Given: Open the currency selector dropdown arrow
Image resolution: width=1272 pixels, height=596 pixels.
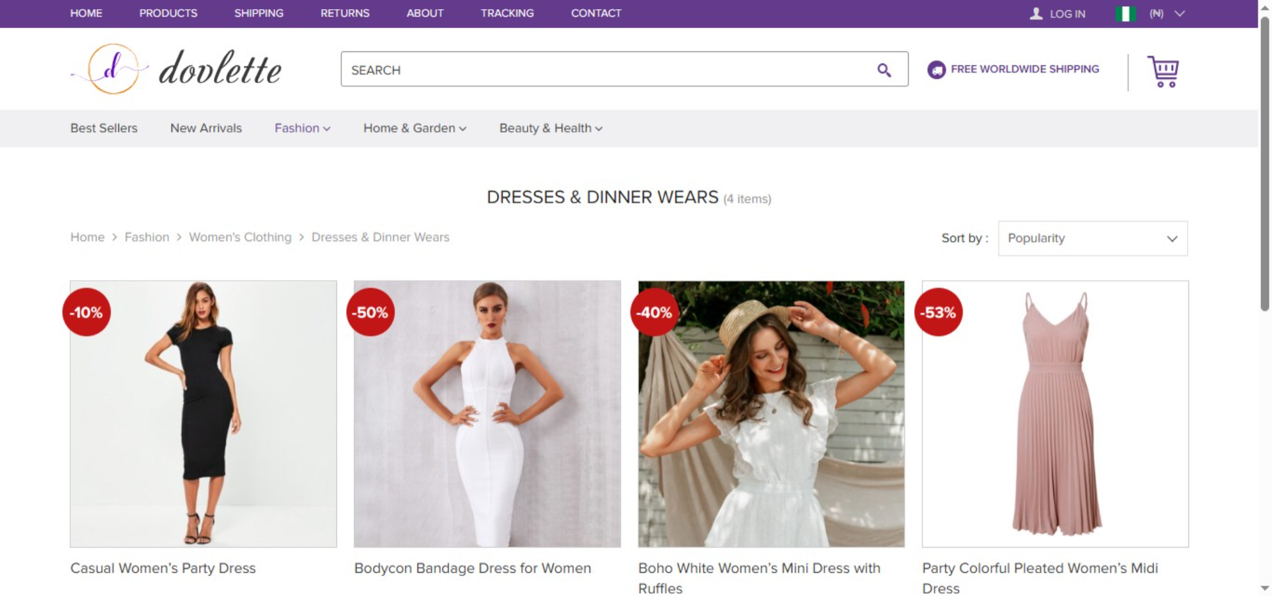Looking at the screenshot, I should (1179, 13).
